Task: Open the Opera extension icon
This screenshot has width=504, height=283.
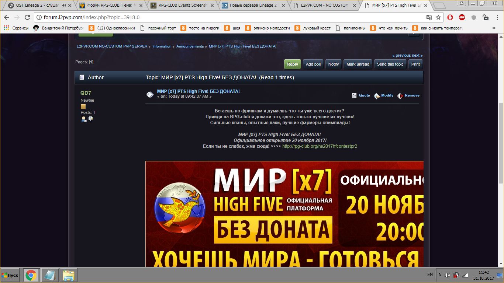Action: click(450, 17)
